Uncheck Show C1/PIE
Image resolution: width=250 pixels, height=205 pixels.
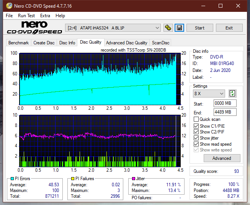pyautogui.click(x=196, y=126)
